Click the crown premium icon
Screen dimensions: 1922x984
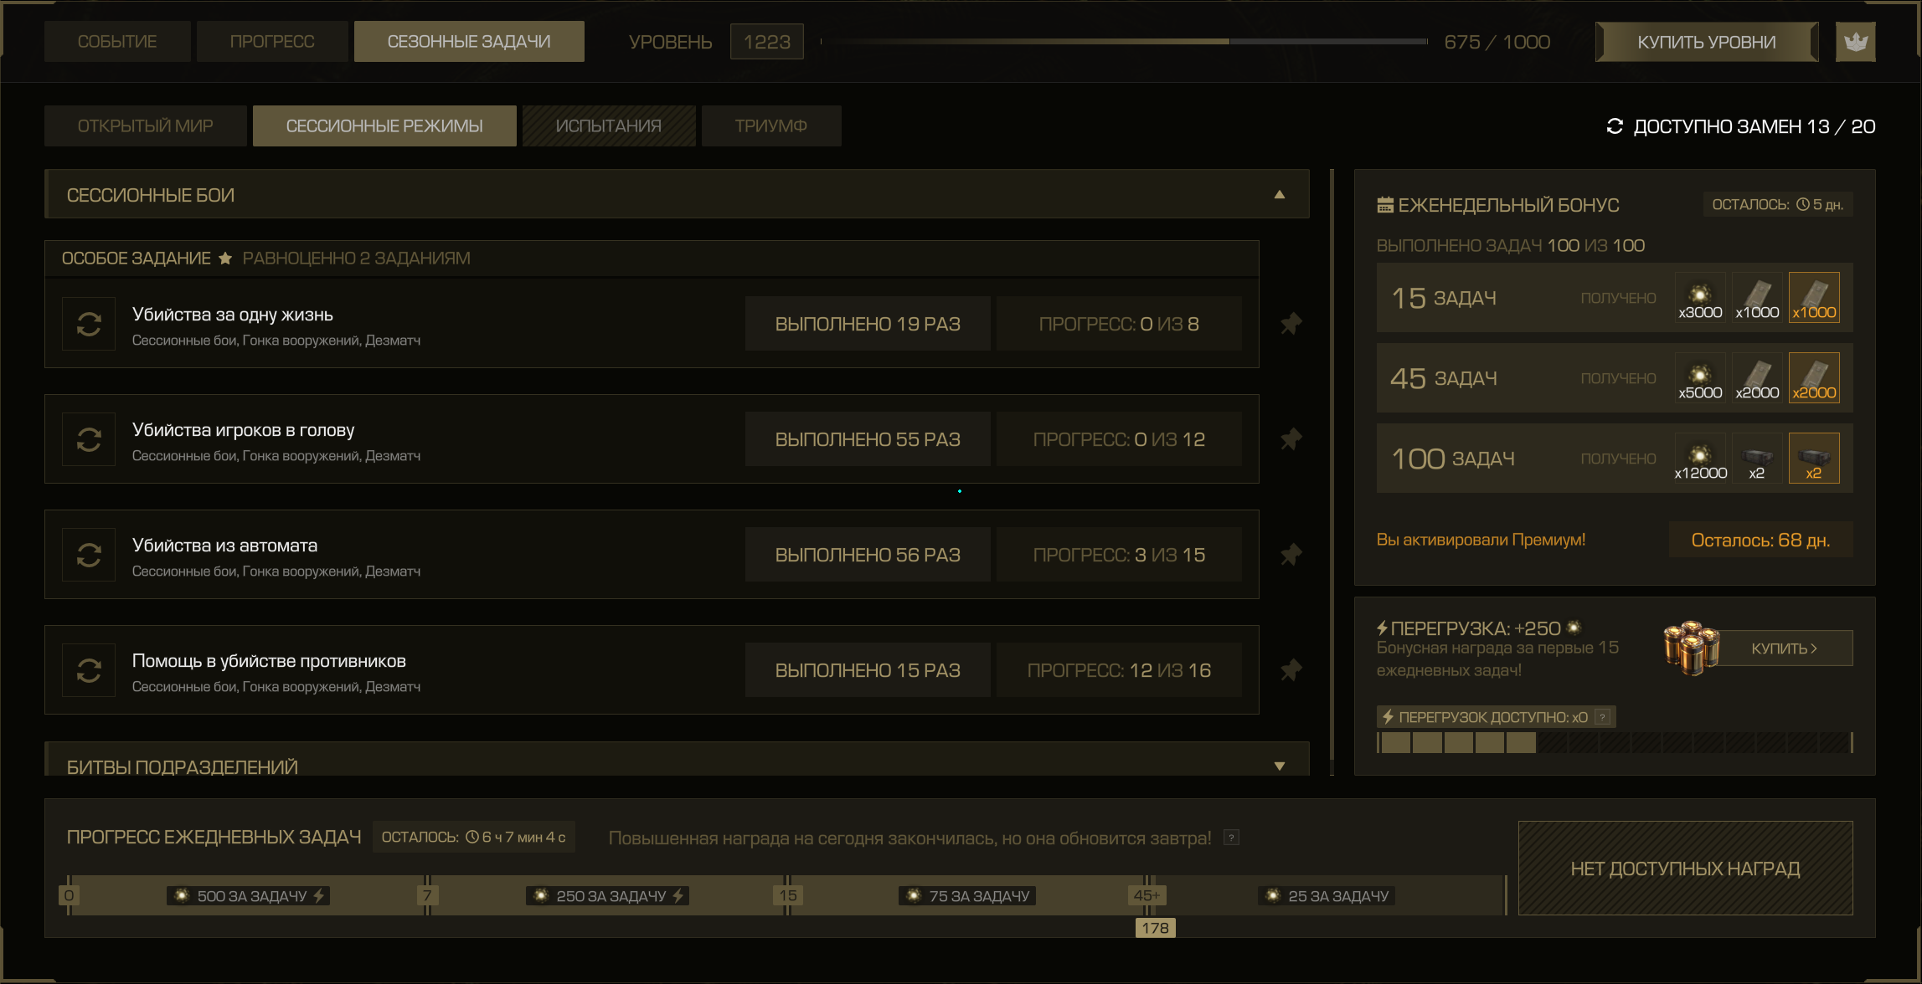[x=1855, y=42]
